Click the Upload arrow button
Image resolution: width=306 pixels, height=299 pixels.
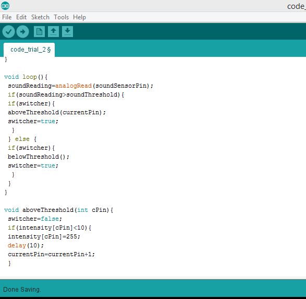coord(22,31)
